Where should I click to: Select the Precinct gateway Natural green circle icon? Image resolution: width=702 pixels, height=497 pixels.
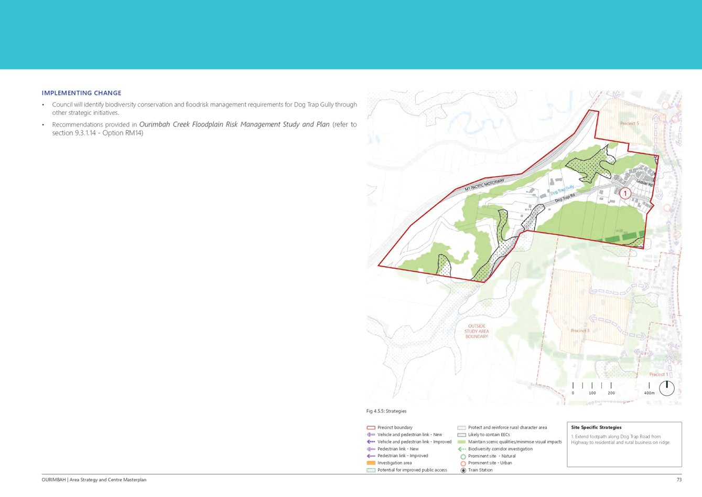pos(462,456)
